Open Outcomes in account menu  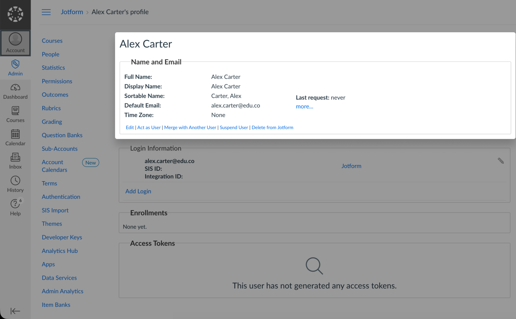coord(55,95)
